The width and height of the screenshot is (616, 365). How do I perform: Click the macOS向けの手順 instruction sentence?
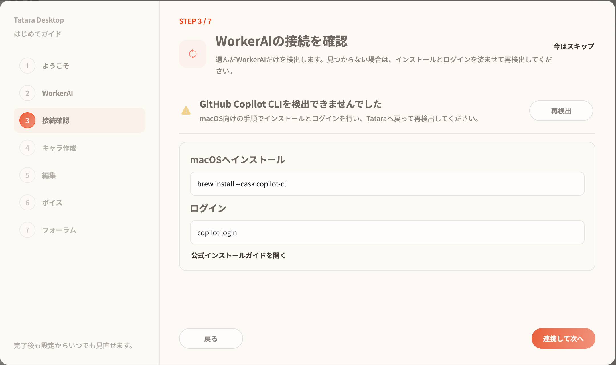(340, 119)
